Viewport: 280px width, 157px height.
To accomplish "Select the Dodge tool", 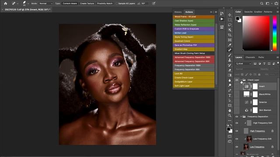I will tap(230, 85).
